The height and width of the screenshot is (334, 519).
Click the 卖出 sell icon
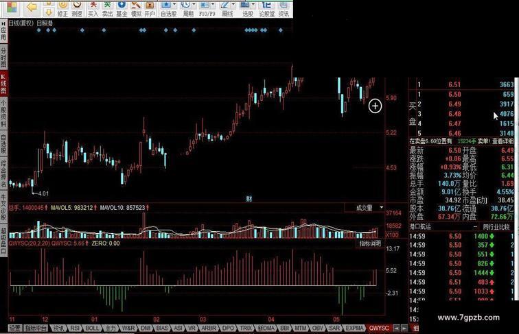[107, 9]
